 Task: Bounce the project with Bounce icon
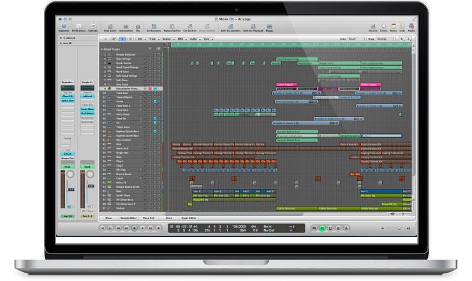coord(373,28)
